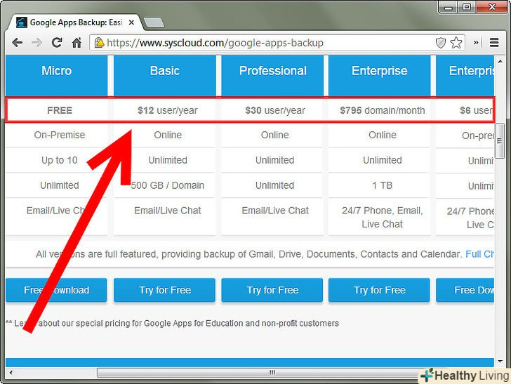Viewport: 511px width, 384px height.
Task: Open the Full Chart link
Action: pos(479,254)
